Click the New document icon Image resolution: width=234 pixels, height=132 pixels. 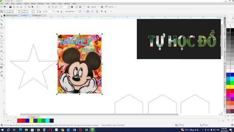click(x=1, y=7)
